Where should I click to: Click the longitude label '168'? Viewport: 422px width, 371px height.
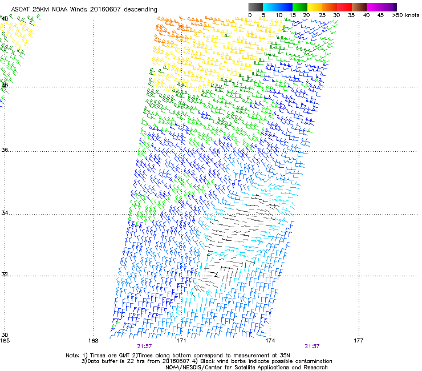coord(94,341)
